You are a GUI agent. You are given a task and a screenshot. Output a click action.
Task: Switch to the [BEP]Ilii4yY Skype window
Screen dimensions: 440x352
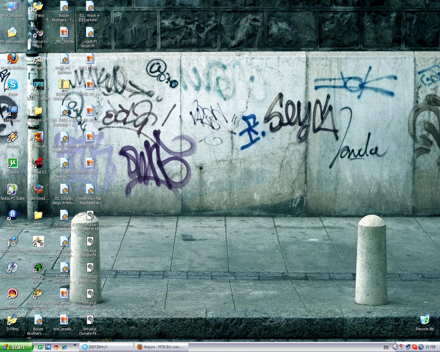tap(106, 347)
